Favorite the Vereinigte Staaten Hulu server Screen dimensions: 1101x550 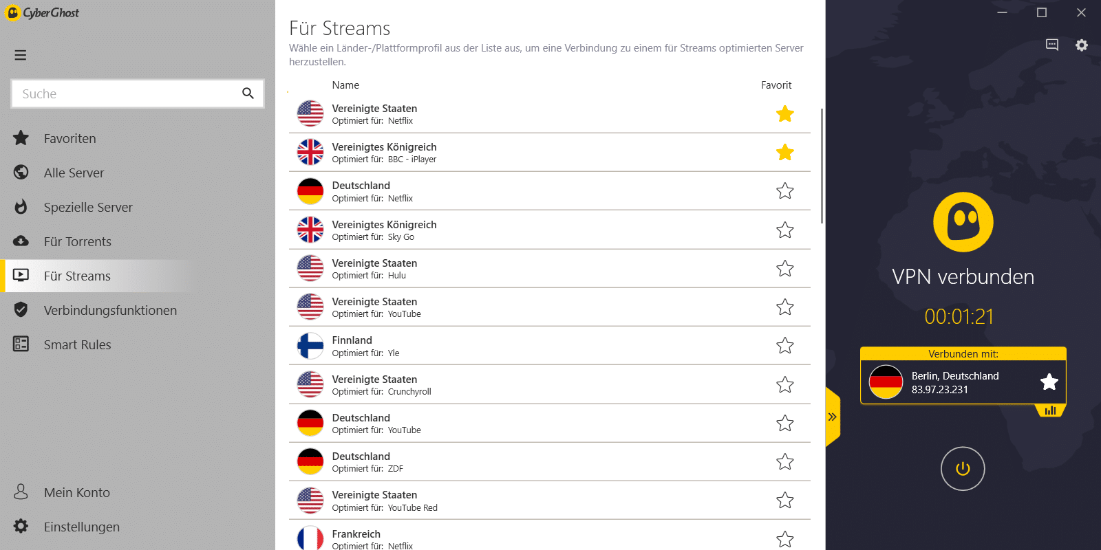pos(785,269)
